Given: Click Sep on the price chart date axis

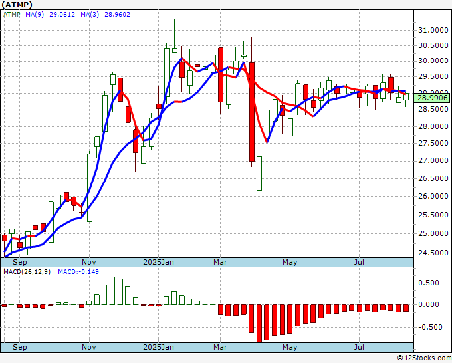Looking at the screenshot, I should click(19, 262).
